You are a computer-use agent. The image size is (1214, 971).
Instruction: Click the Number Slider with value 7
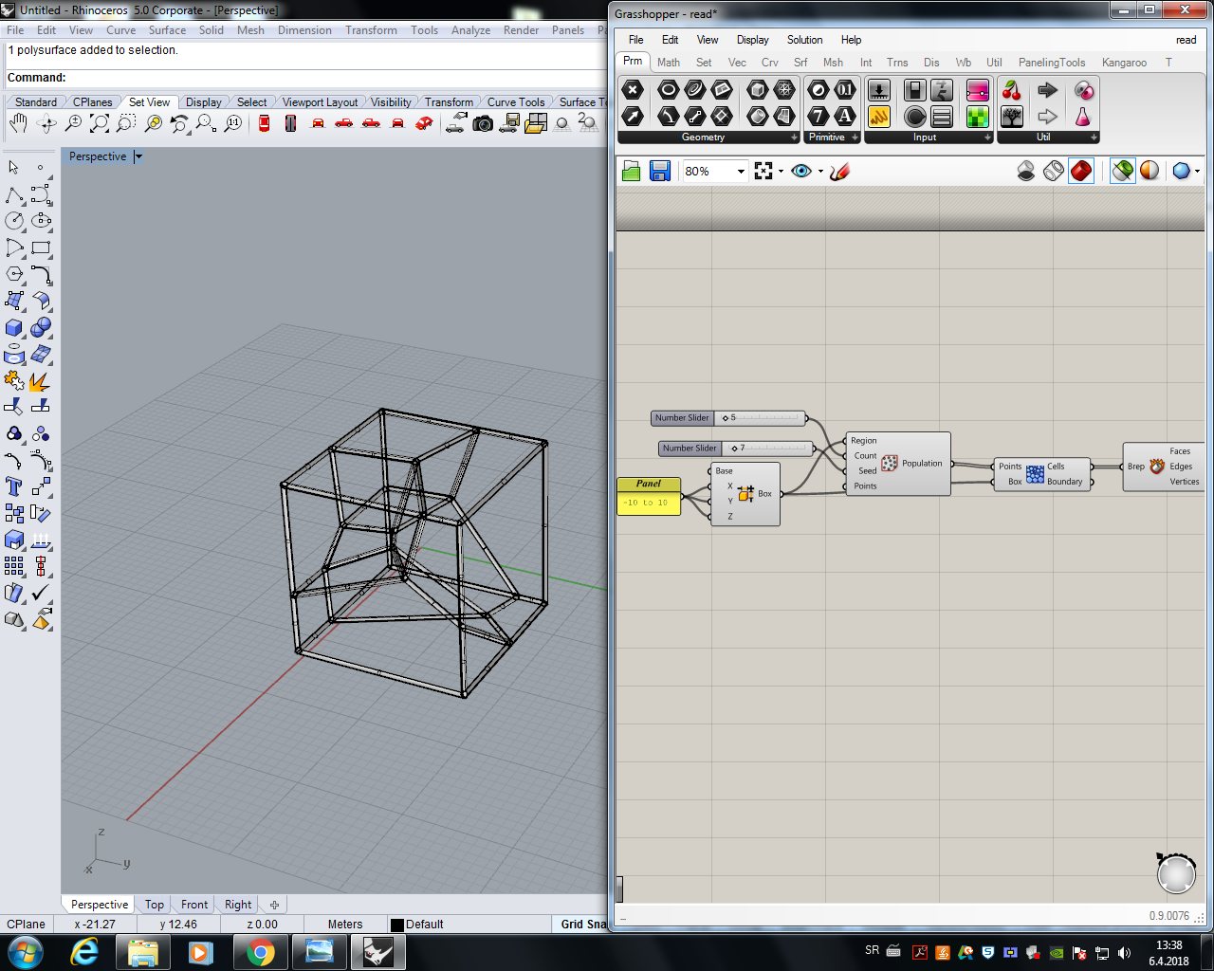click(x=737, y=449)
